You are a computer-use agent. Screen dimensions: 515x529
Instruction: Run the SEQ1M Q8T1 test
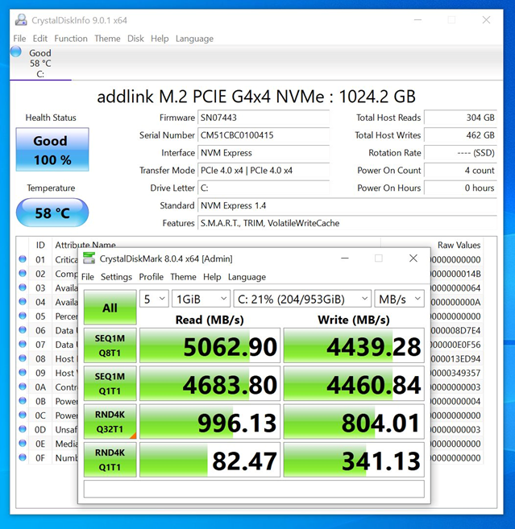click(110, 345)
